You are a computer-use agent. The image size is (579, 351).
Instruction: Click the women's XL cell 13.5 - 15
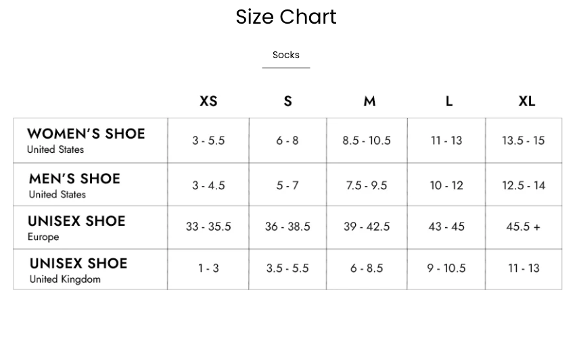pos(523,141)
